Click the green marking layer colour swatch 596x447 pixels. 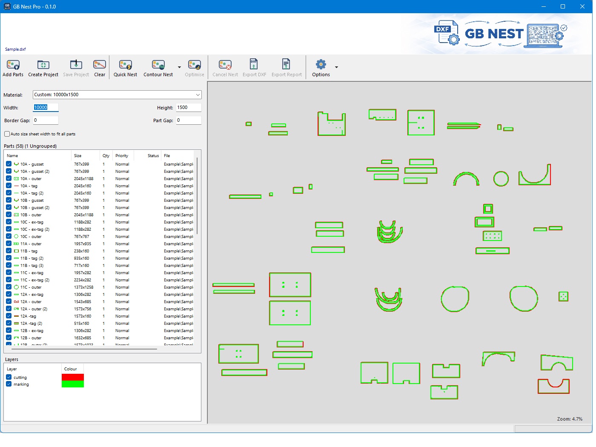[73, 384]
